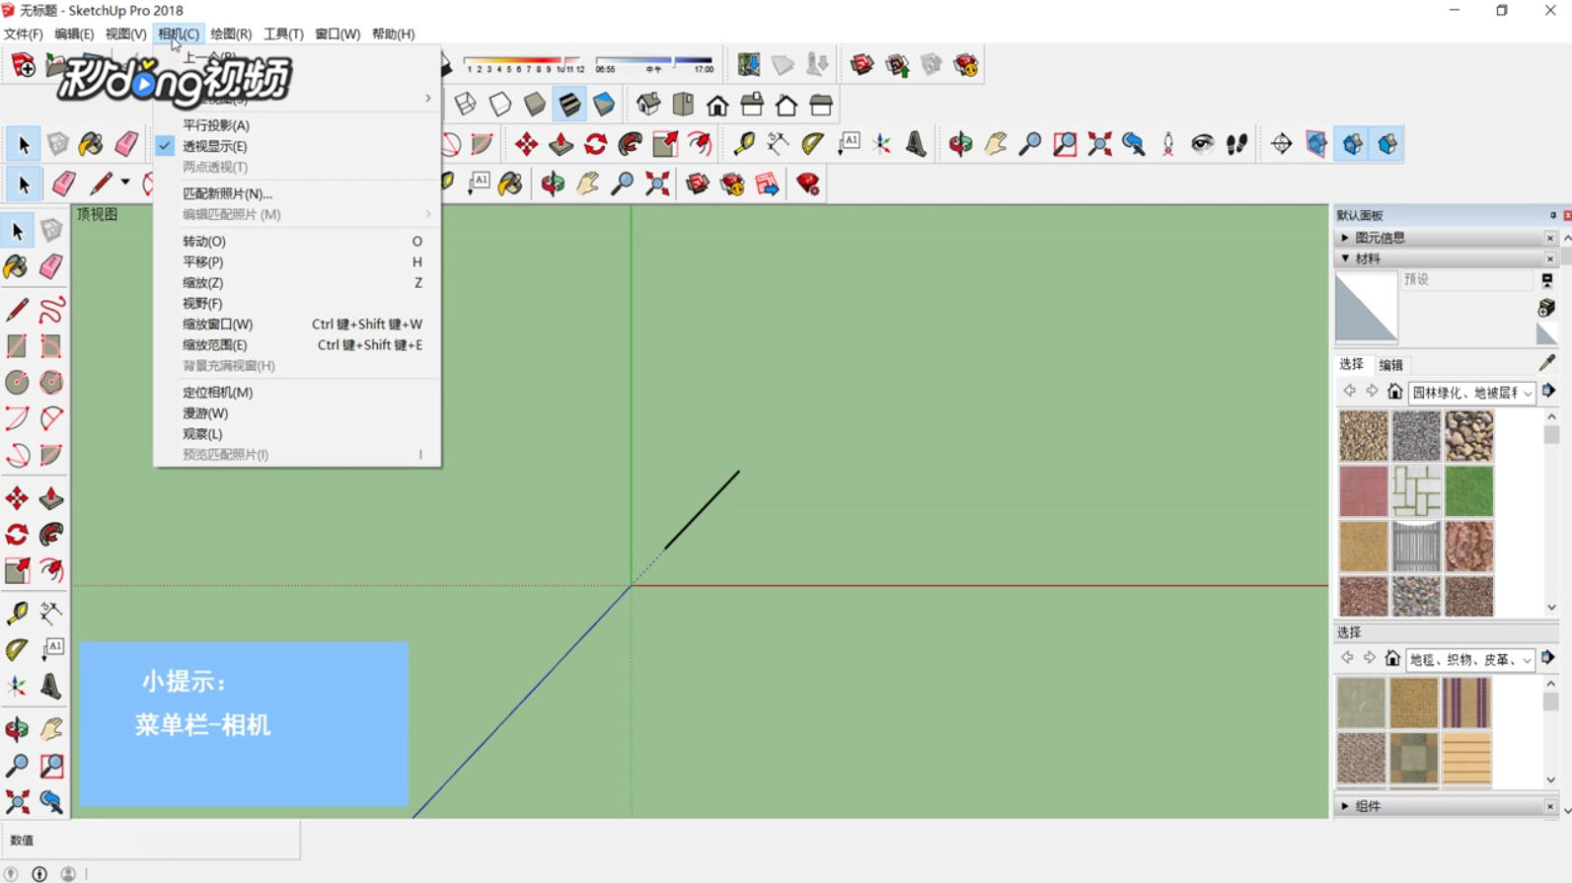The width and height of the screenshot is (1572, 883).
Task: Open the 园林绿化 material library dropdown
Action: click(x=1471, y=393)
